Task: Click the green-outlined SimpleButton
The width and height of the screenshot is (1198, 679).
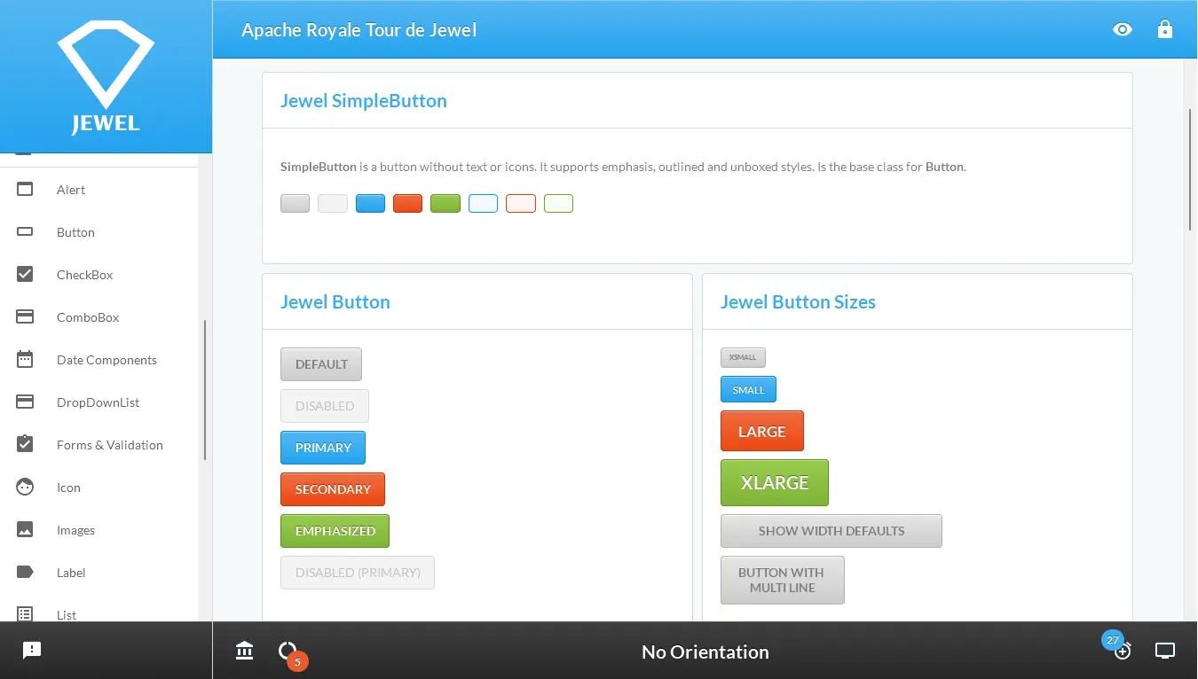Action: click(558, 203)
